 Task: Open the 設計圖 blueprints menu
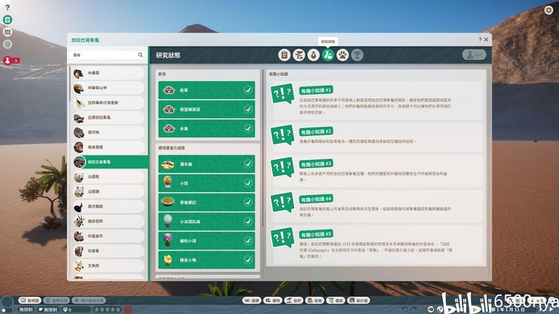click(x=358, y=301)
